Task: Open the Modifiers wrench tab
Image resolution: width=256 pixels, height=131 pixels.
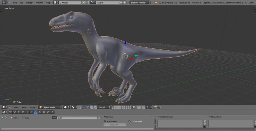Action: tap(31, 112)
